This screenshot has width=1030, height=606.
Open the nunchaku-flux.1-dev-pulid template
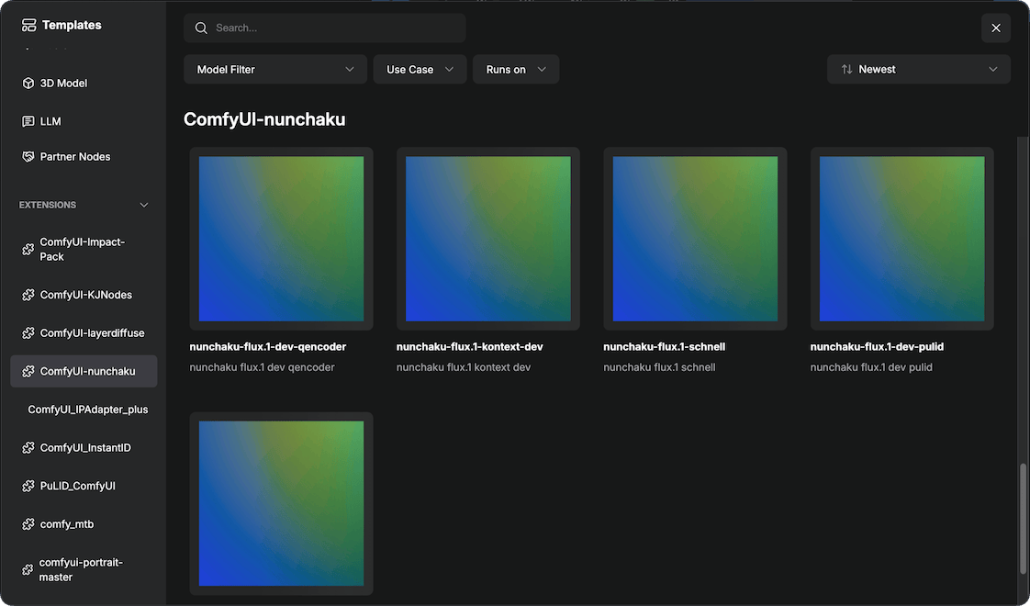[x=901, y=238]
